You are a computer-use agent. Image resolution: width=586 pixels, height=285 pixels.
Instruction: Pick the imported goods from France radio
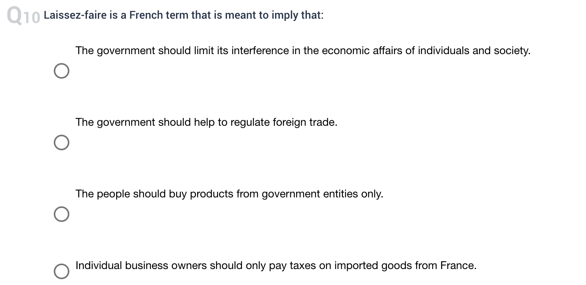click(62, 271)
